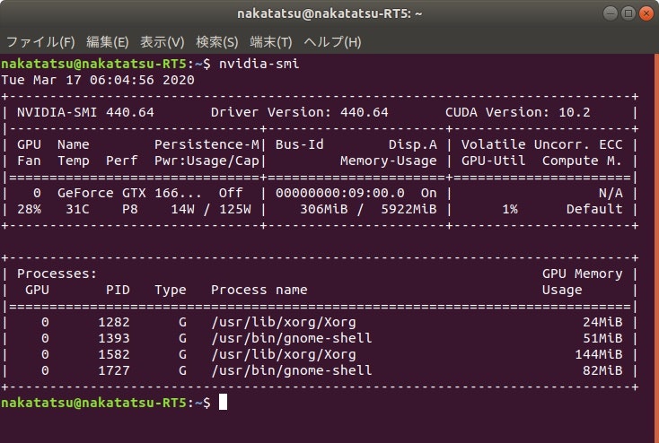Click the 82MiB memory usage value
This screenshot has height=443, width=659.
point(602,370)
